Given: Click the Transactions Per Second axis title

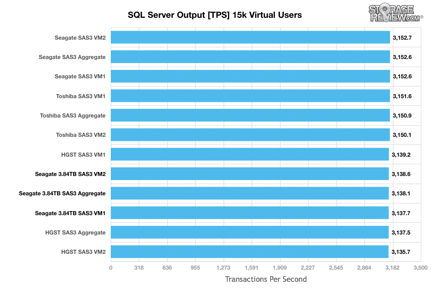Looking at the screenshot, I should coord(266,279).
